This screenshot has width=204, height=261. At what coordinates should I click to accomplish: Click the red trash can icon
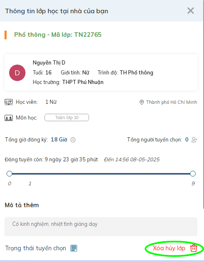pyautogui.click(x=194, y=248)
